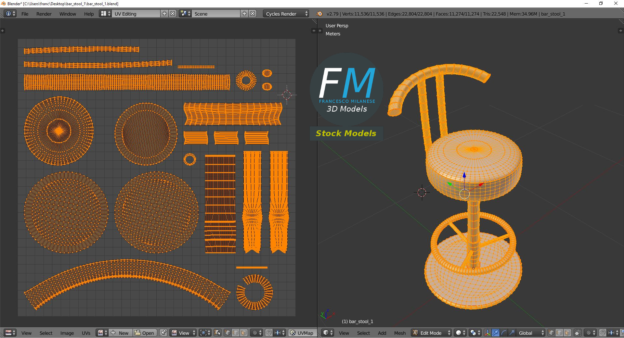Image resolution: width=624 pixels, height=338 pixels.
Task: Toggle the 3D manipulator widget icon
Action: click(x=487, y=333)
